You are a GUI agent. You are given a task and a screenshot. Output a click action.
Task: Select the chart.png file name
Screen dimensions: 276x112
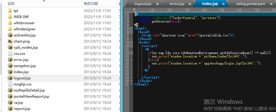click(22, 41)
